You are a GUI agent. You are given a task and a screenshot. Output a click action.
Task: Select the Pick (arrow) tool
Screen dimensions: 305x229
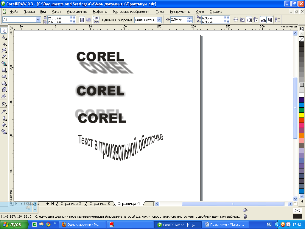coord(4,30)
